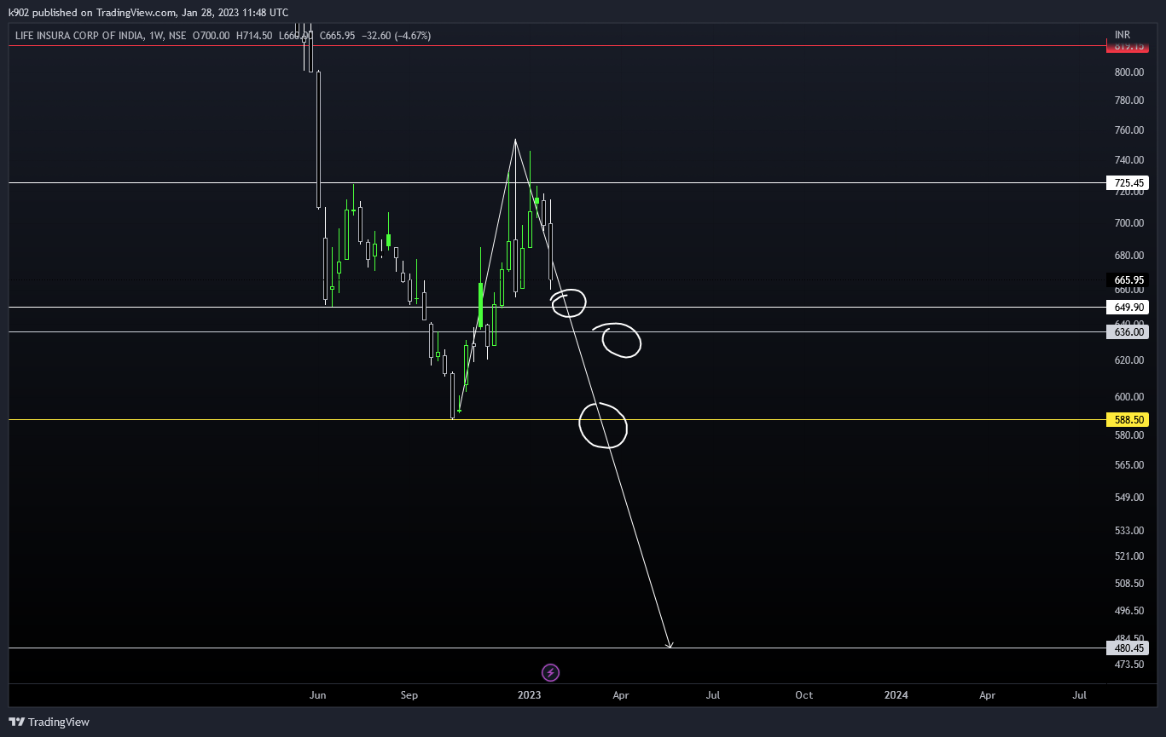This screenshot has height=737, width=1166.
Task: Click the Jun label on the time axis
Action: (x=318, y=695)
